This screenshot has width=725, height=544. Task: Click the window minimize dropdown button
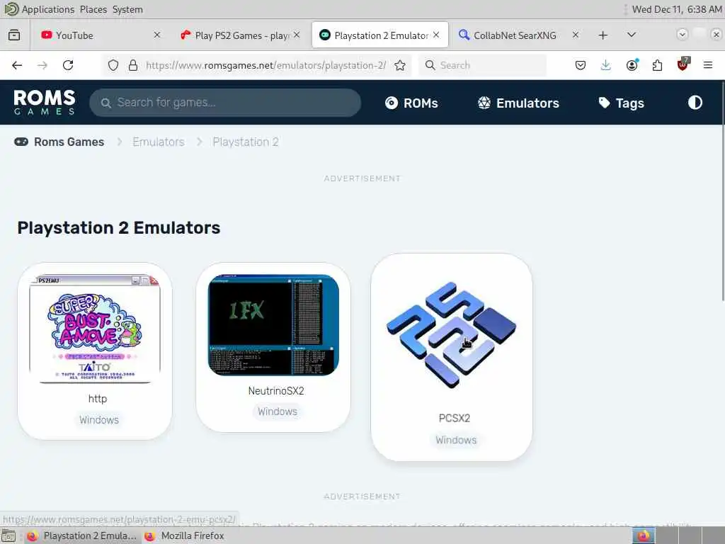click(682, 35)
